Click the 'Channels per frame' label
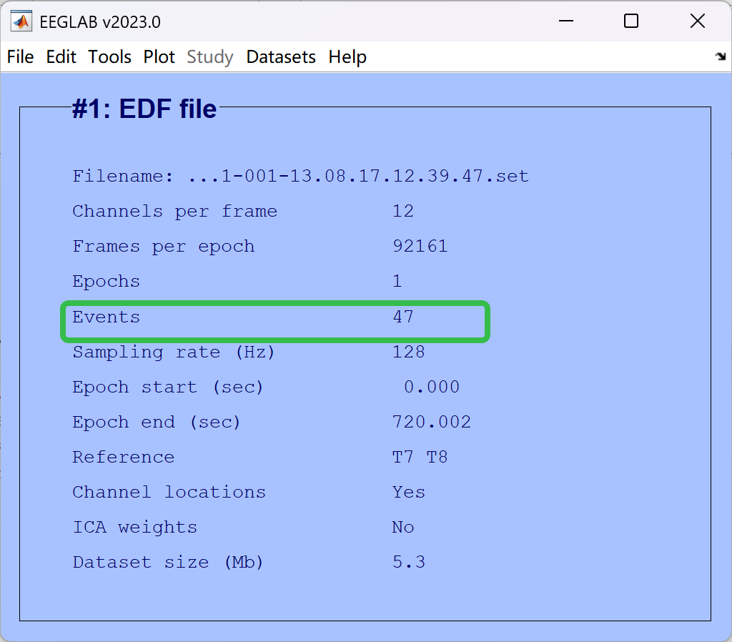The height and width of the screenshot is (642, 732). coord(175,212)
